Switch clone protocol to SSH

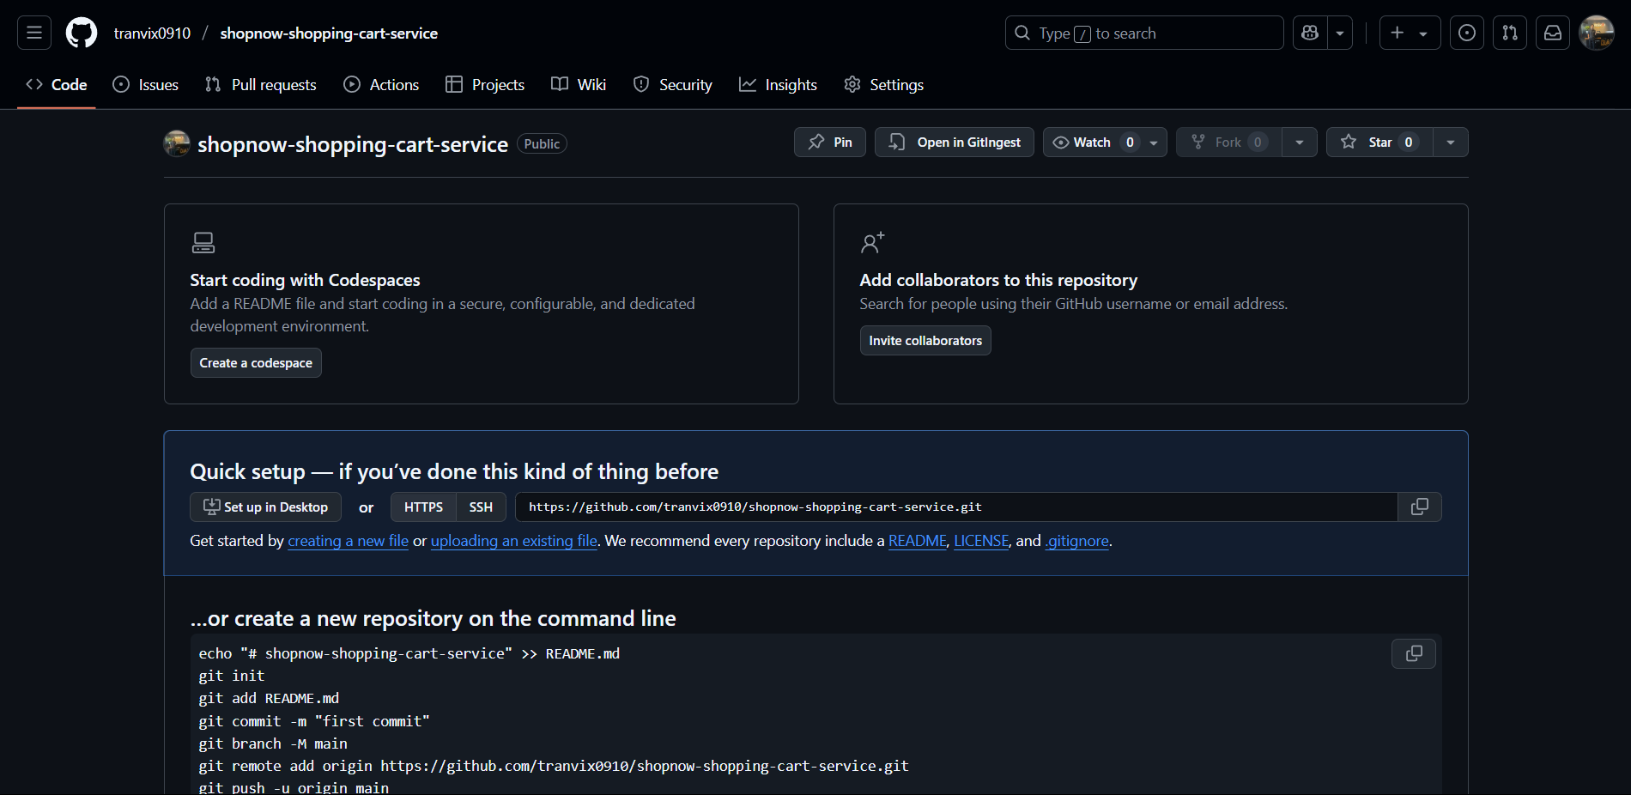click(x=480, y=507)
